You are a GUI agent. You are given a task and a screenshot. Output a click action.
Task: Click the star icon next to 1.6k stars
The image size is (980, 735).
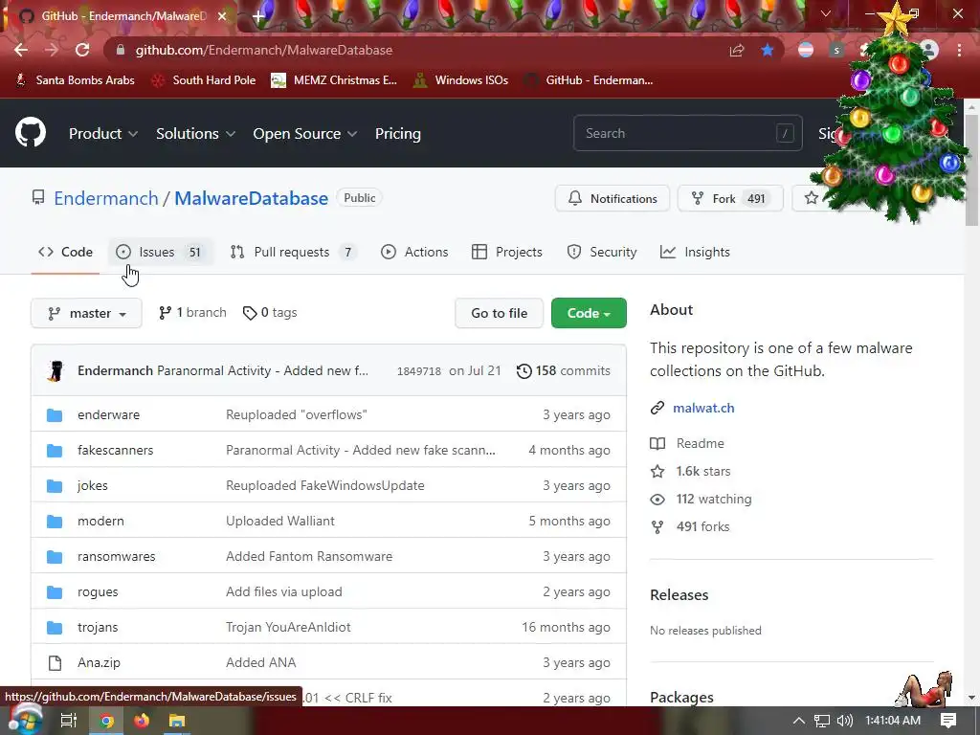coord(657,471)
